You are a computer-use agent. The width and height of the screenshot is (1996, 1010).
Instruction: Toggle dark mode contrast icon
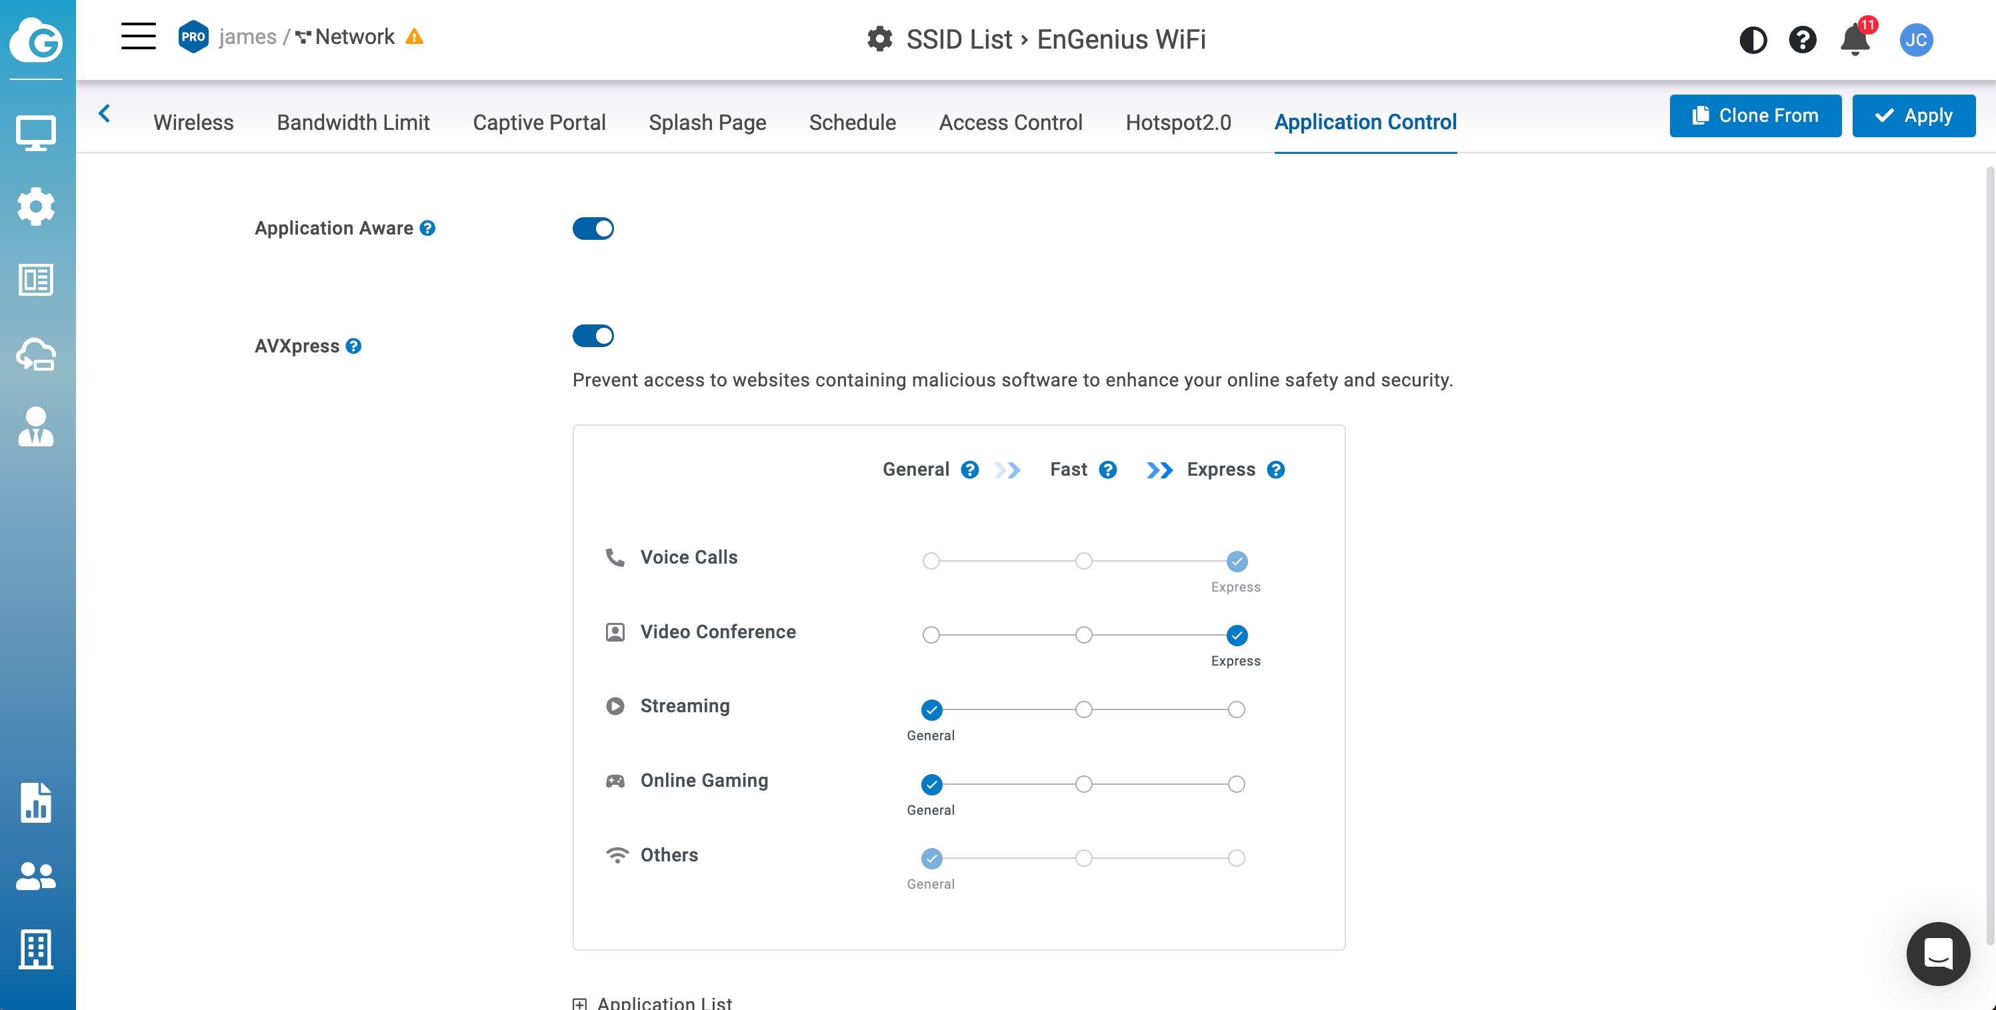pyautogui.click(x=1753, y=39)
